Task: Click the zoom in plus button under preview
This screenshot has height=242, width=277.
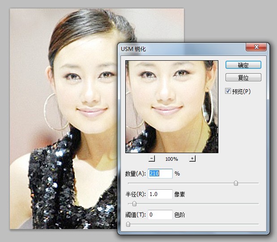Action: click(192, 159)
